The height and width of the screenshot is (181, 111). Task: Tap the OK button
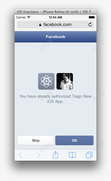click(x=74, y=140)
